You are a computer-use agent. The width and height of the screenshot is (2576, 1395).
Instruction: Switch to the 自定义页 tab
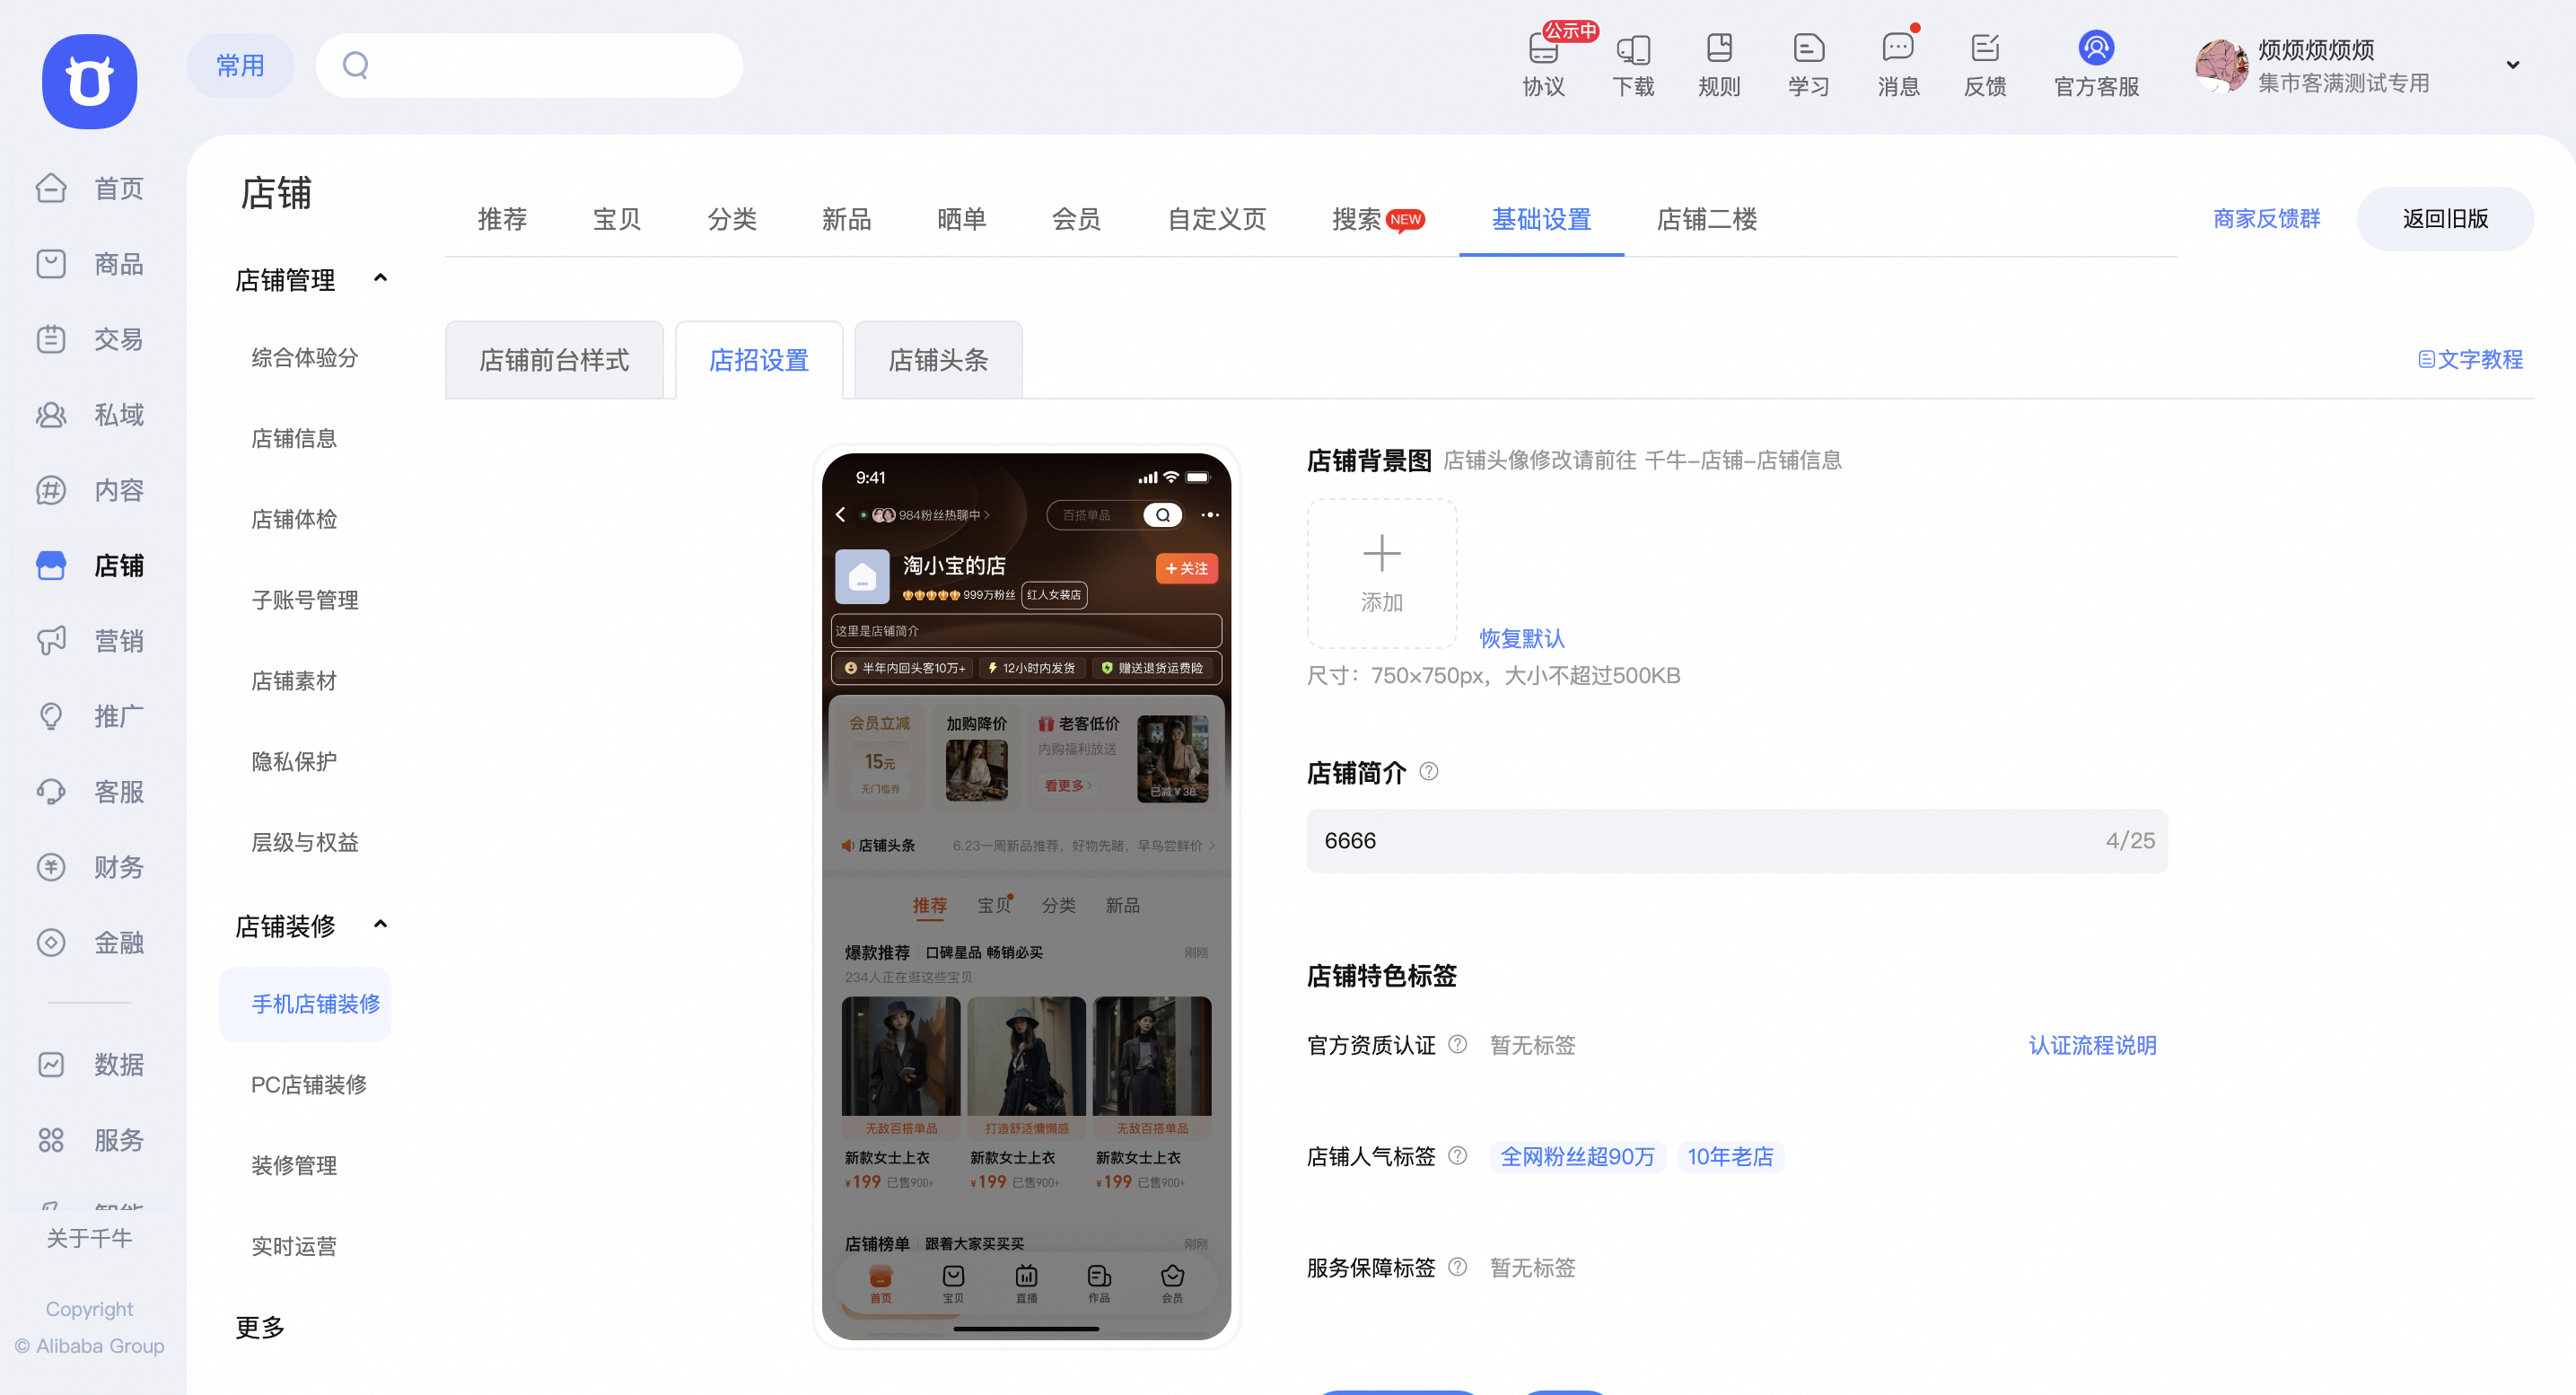click(1217, 219)
